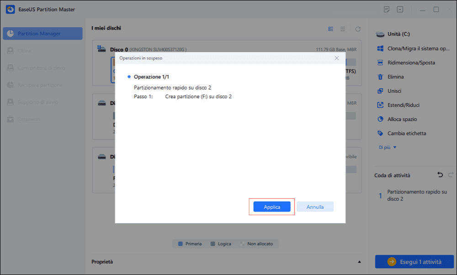
Task: Click the Partition Manager pie icon
Action: (11, 33)
